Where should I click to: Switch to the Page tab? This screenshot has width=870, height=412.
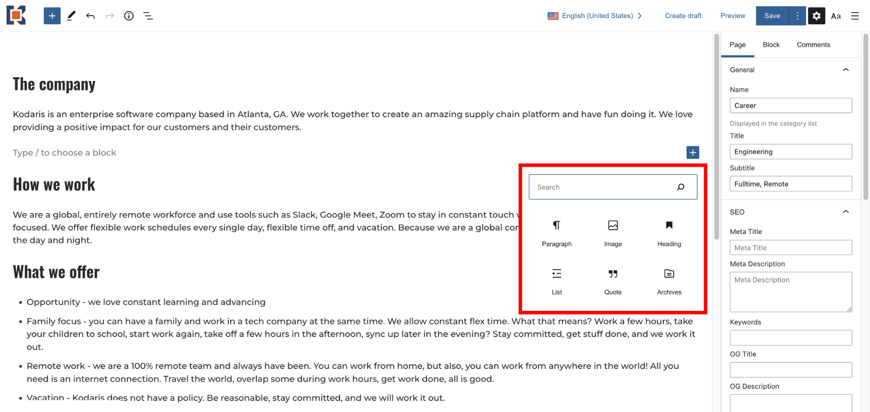(737, 45)
